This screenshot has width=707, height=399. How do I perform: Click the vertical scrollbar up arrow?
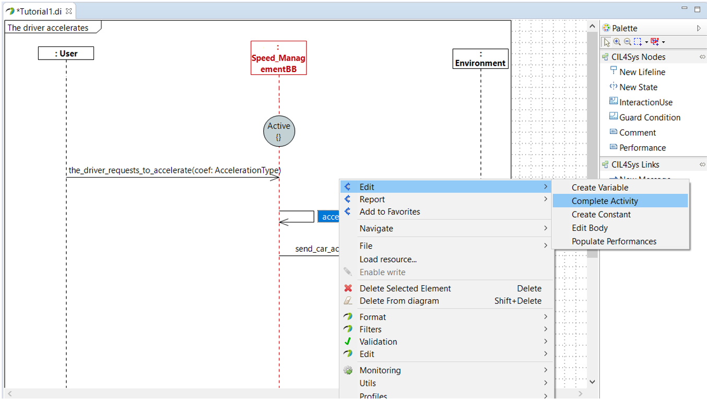[592, 26]
